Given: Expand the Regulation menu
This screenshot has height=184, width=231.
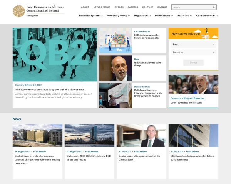Looking at the screenshot, I should pos(142,16).
